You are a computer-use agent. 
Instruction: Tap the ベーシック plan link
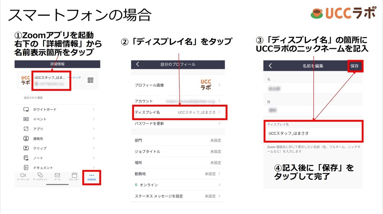coord(74,77)
